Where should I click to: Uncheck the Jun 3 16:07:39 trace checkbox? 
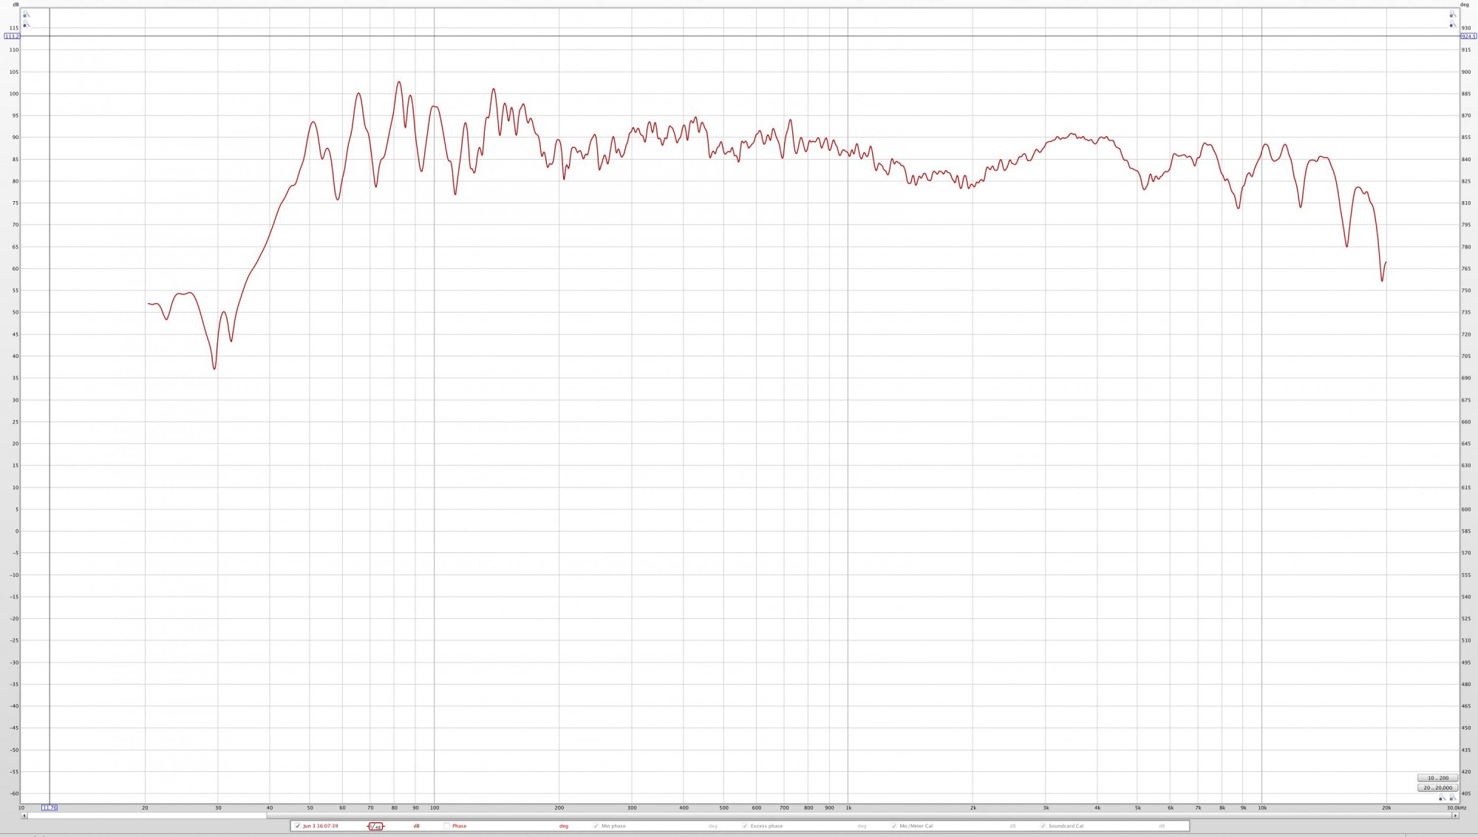(298, 826)
